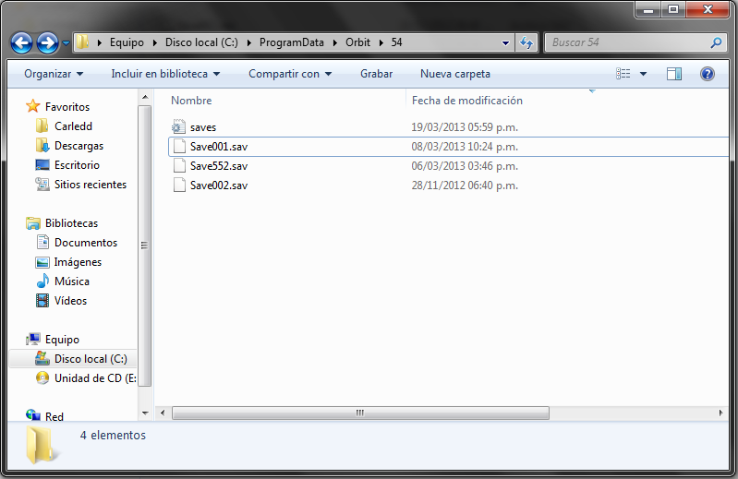Select the Save002.sav file icon
The image size is (738, 479).
point(179,185)
